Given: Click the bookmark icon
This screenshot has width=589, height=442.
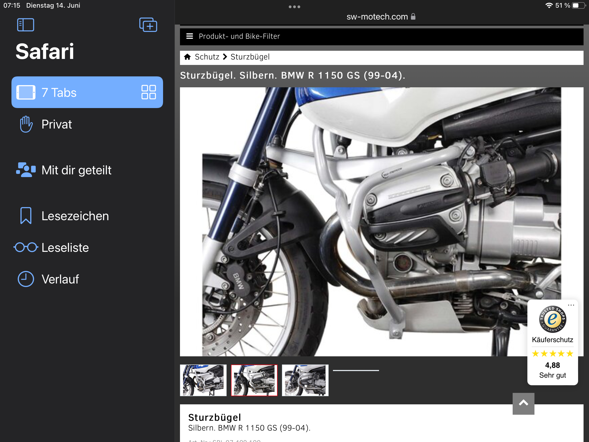Looking at the screenshot, I should [x=26, y=216].
